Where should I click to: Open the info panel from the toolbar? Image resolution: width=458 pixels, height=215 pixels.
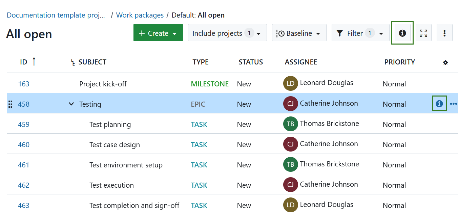click(402, 33)
